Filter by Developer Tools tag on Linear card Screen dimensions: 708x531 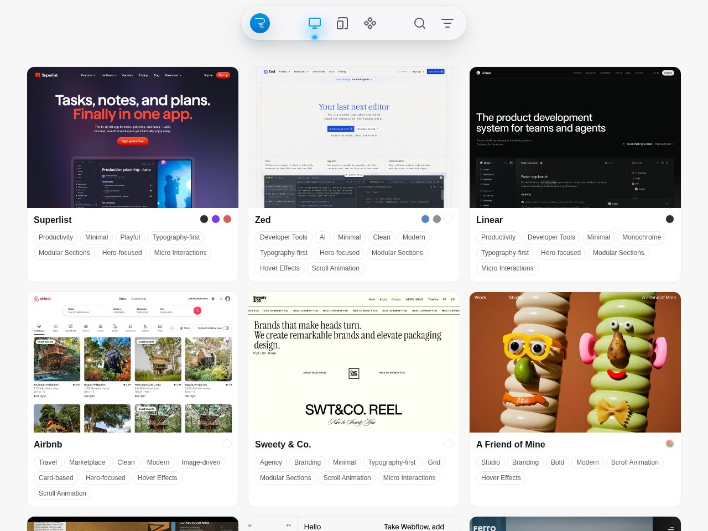click(551, 237)
